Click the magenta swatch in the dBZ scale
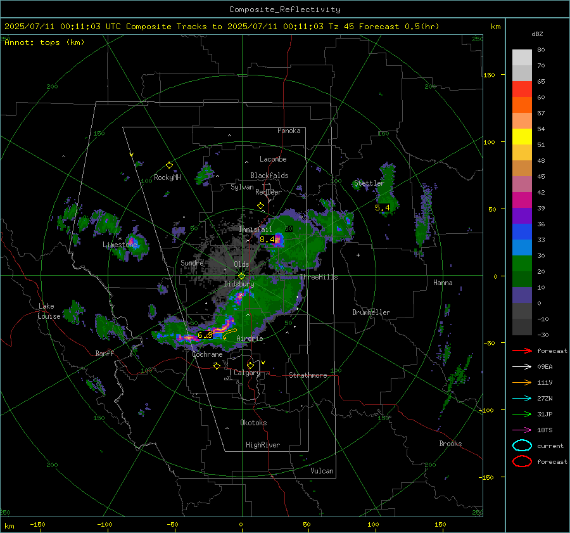This screenshot has width=570, height=533. pyautogui.click(x=522, y=200)
